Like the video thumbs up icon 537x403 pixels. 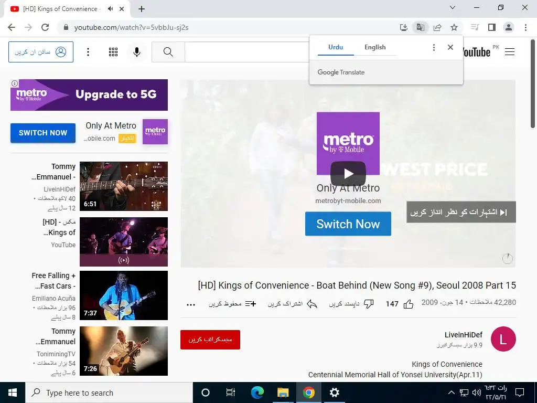[408, 304]
